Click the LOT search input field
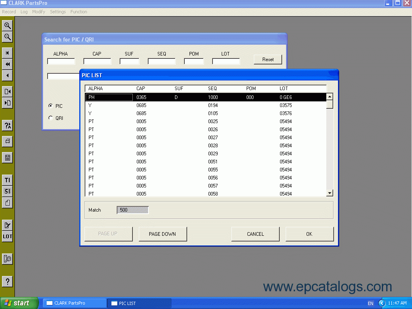This screenshot has height=309, width=412. tap(226, 62)
